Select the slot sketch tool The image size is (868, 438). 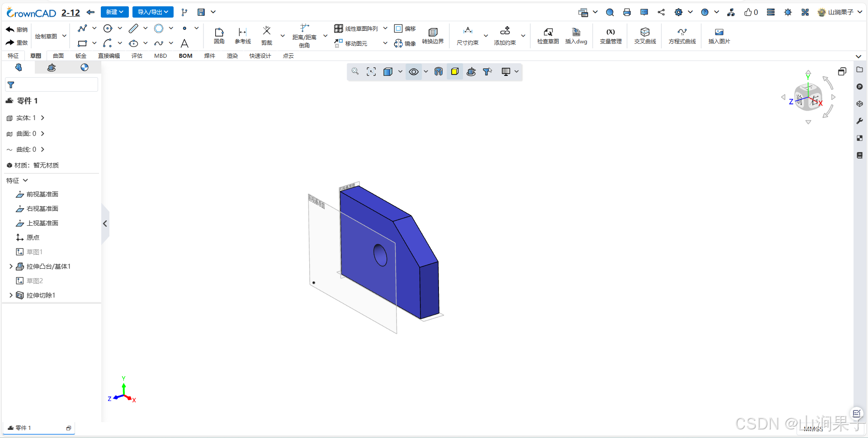(x=133, y=28)
